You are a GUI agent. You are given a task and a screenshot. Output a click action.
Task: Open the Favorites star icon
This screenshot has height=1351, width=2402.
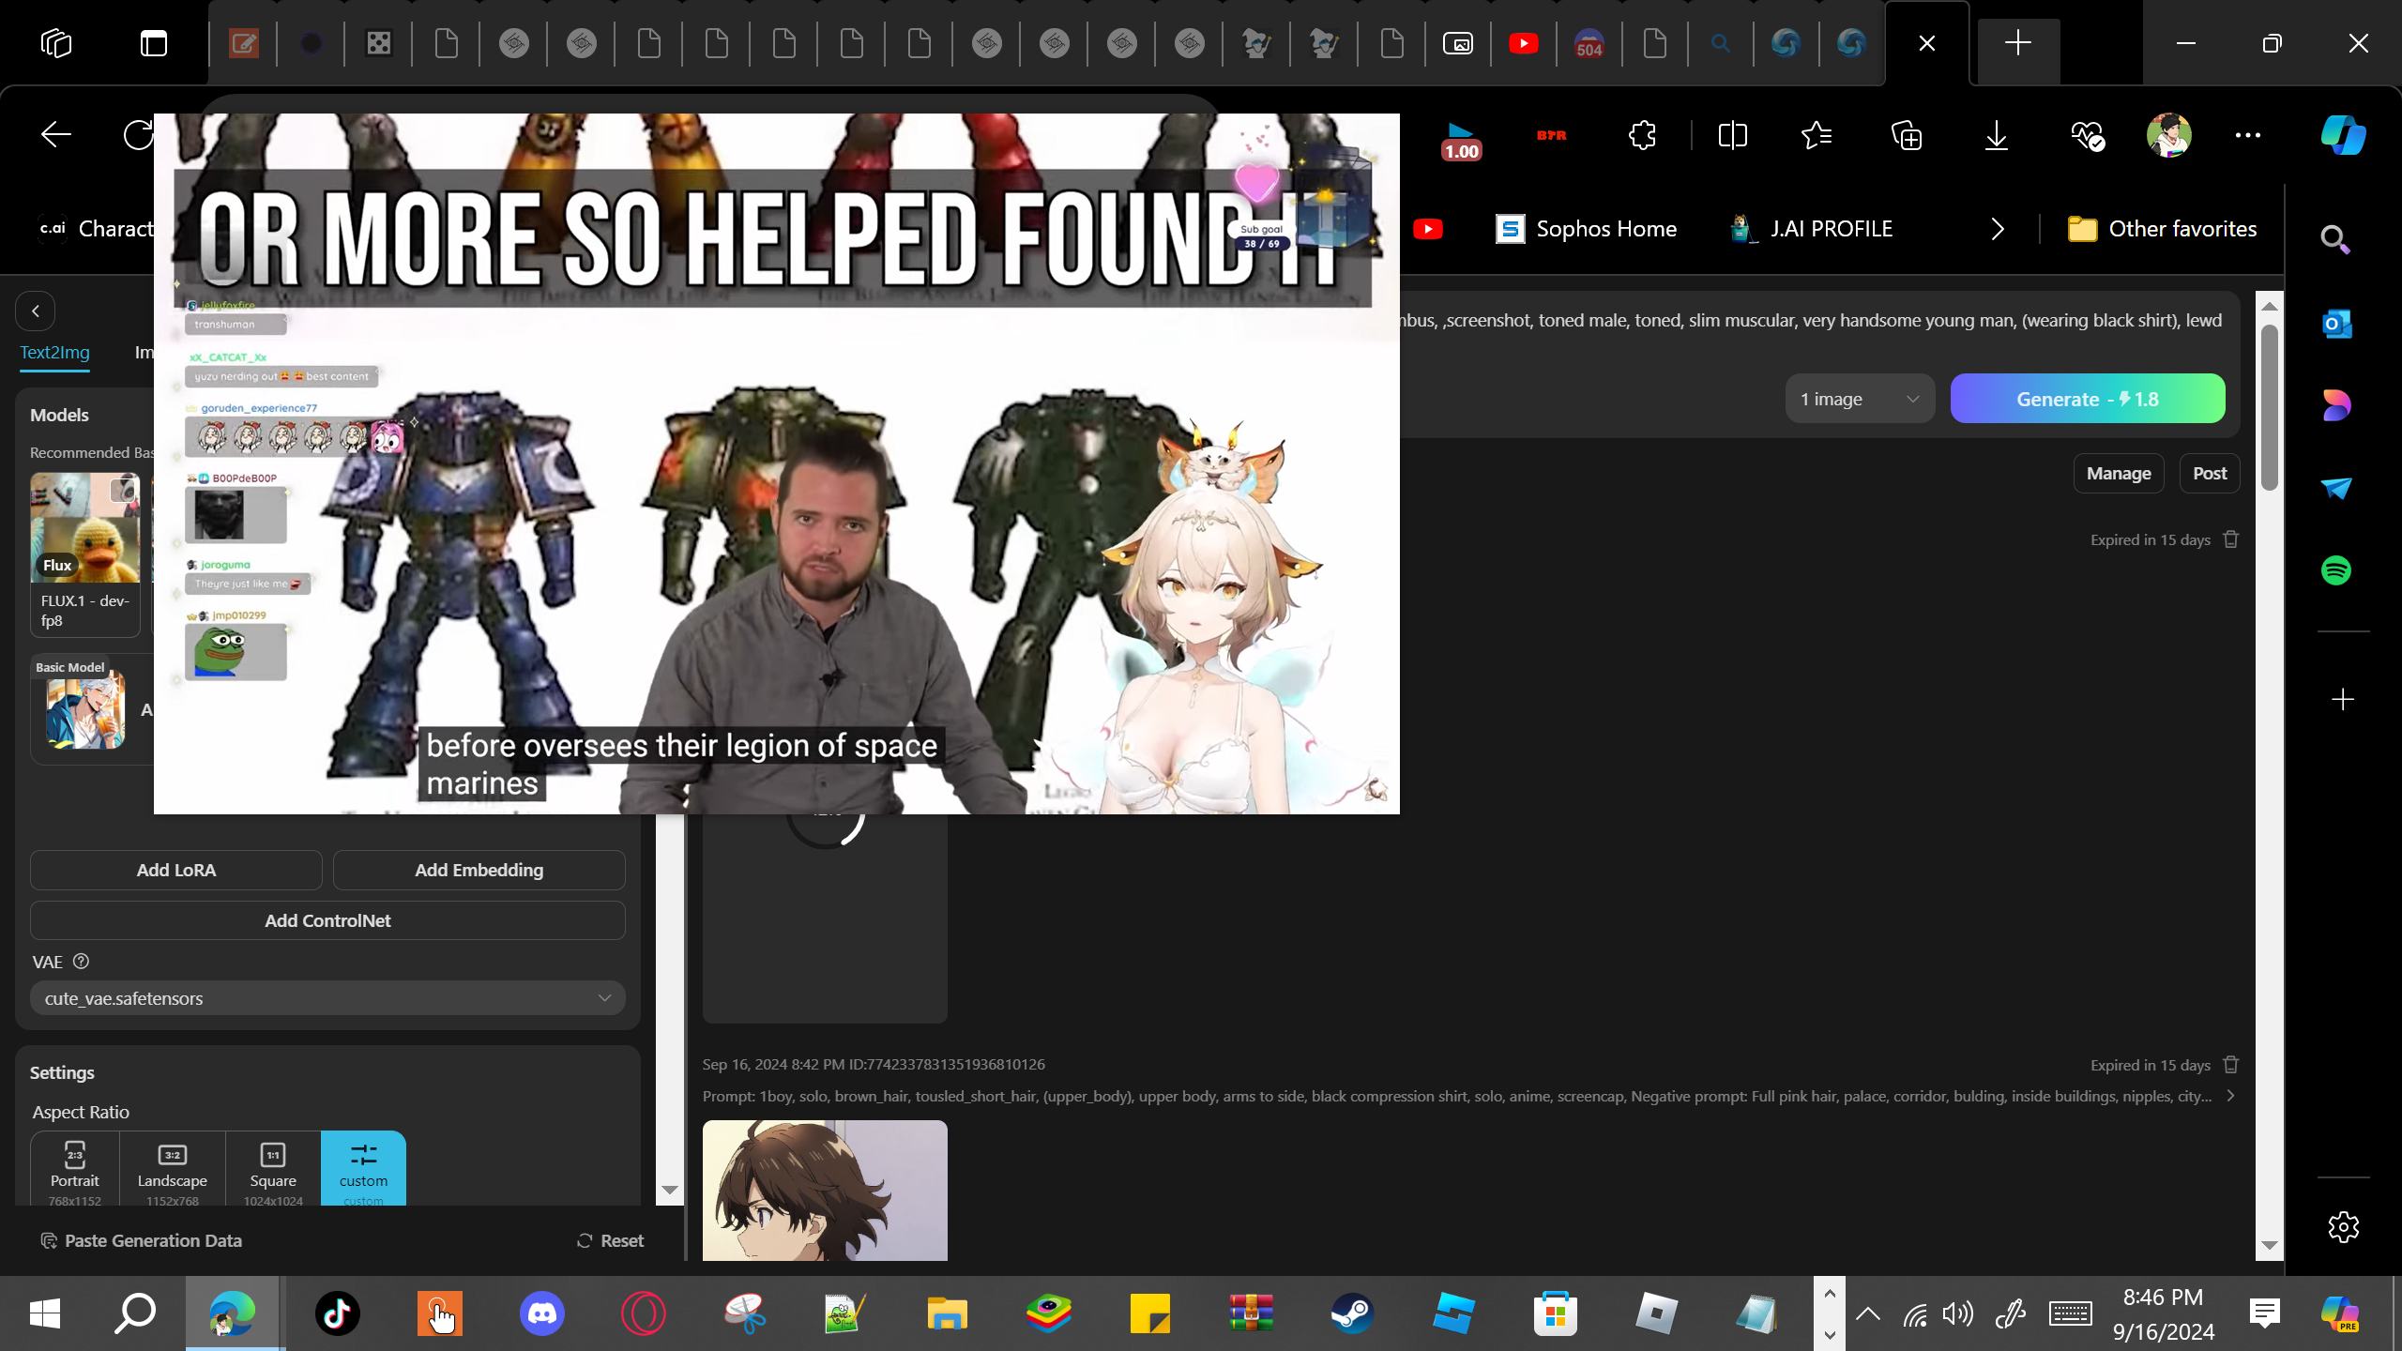point(1817,135)
